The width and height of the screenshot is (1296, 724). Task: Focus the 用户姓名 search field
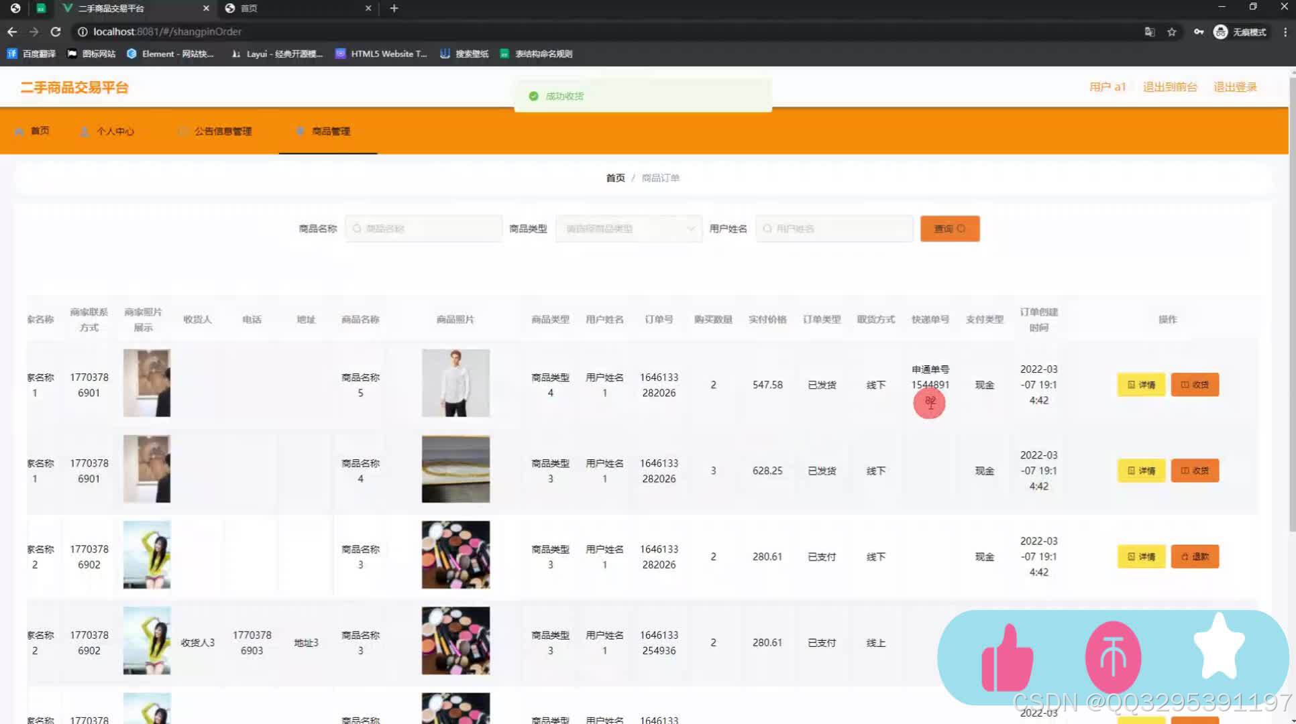coord(834,229)
